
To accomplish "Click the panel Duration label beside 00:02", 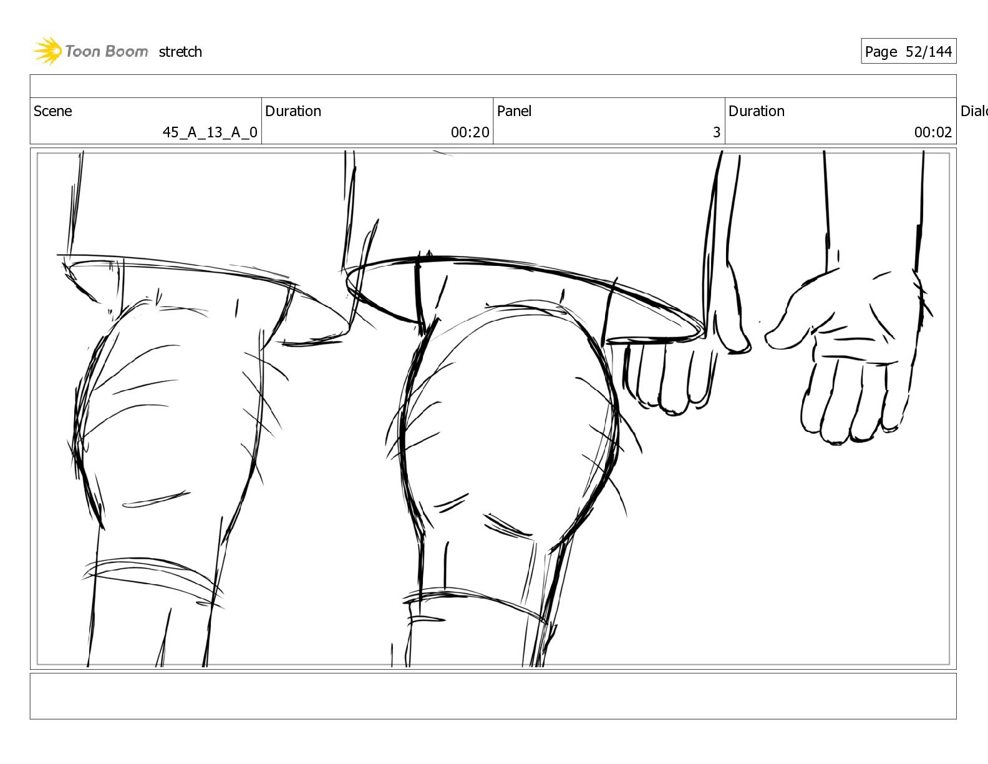I will (757, 111).
